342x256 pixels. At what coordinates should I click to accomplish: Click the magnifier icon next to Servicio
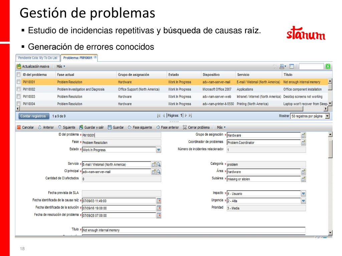tap(159, 164)
